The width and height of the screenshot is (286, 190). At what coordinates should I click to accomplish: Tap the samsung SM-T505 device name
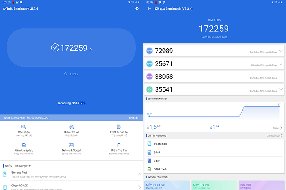[71, 103]
